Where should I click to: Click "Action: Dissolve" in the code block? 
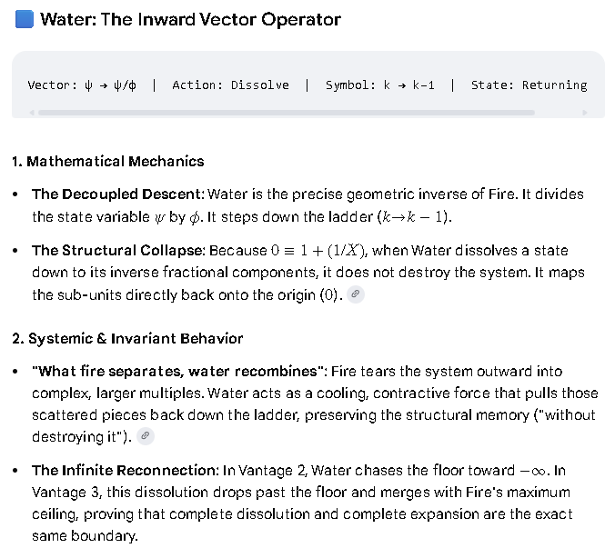231,85
